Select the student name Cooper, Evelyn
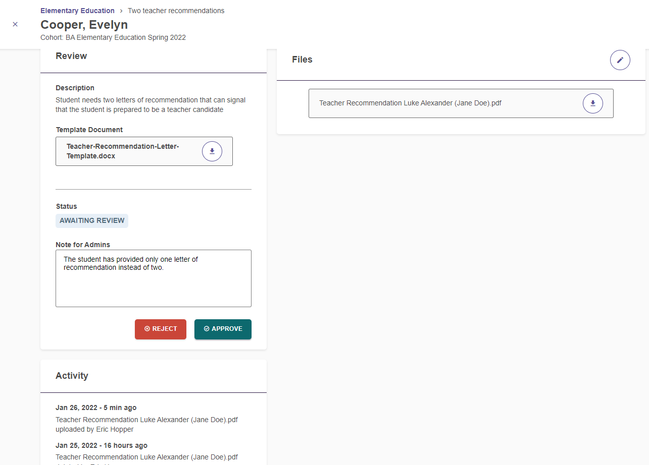The width and height of the screenshot is (649, 465). [x=84, y=24]
